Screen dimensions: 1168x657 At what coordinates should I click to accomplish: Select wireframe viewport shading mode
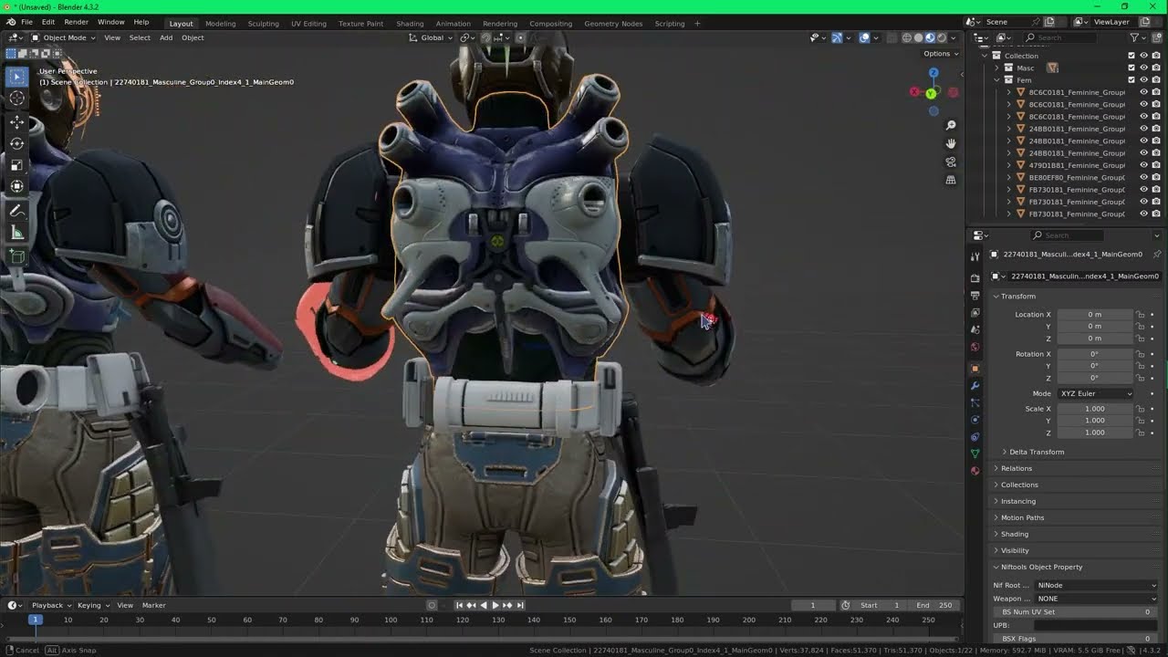coord(906,37)
